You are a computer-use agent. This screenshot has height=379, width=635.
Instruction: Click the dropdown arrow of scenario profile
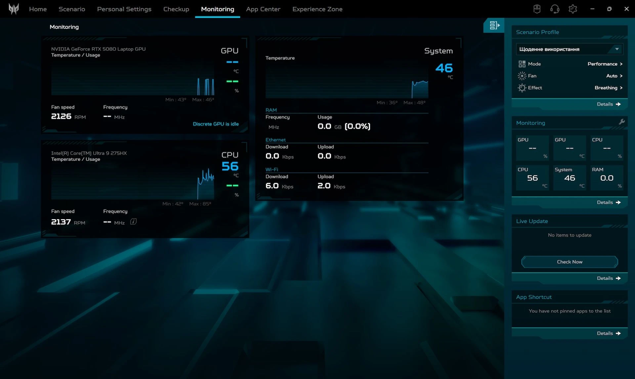point(617,49)
